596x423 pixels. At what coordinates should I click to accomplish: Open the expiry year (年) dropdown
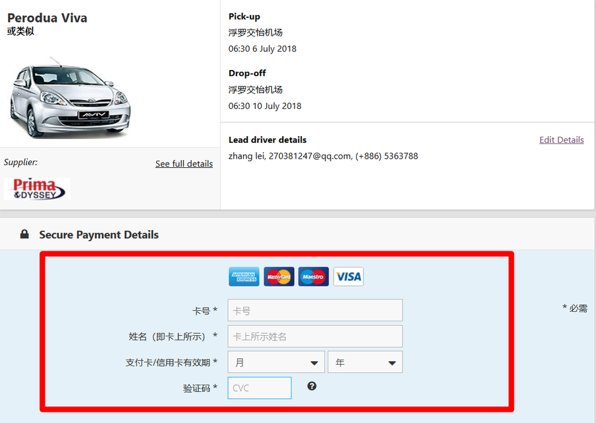tap(365, 362)
